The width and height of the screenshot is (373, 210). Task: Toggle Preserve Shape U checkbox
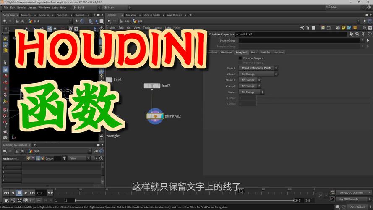coord(240,58)
